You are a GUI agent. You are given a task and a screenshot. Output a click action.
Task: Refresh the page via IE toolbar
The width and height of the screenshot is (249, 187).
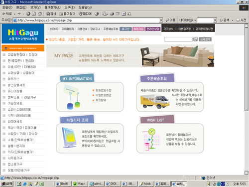[34, 14]
